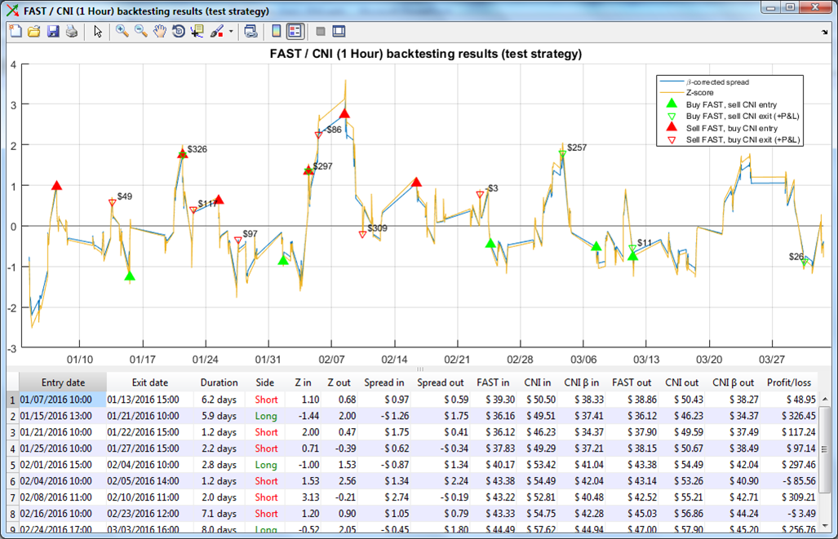Click the $ 326.45 profit cell
This screenshot has width=838, height=539.
click(x=789, y=416)
